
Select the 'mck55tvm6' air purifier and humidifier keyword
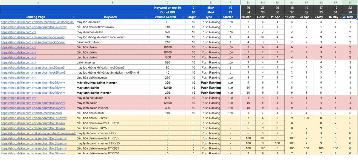[x=112, y=73]
